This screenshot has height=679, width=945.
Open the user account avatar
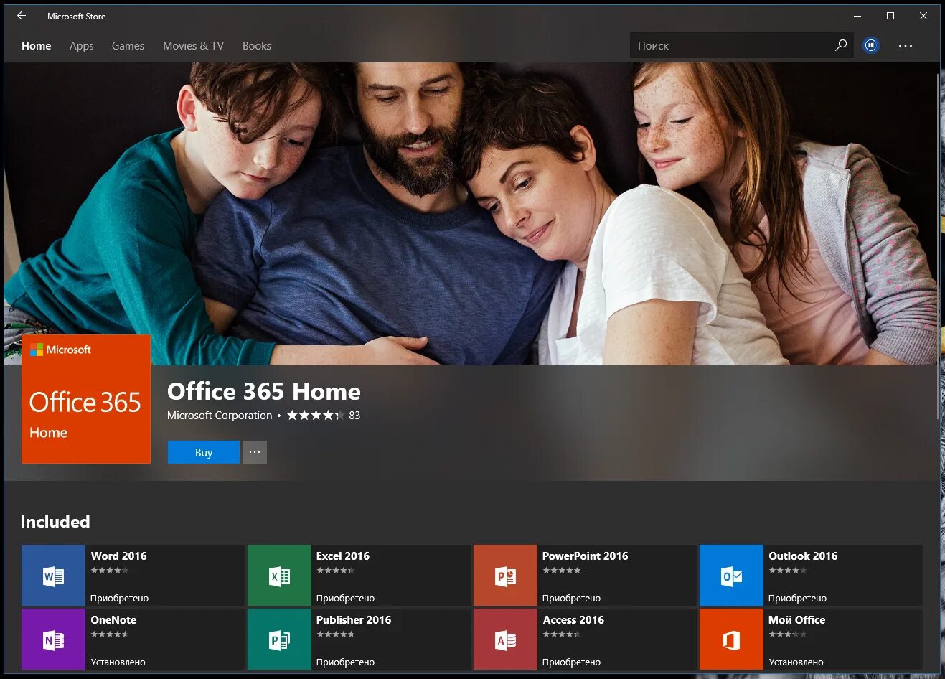click(871, 45)
